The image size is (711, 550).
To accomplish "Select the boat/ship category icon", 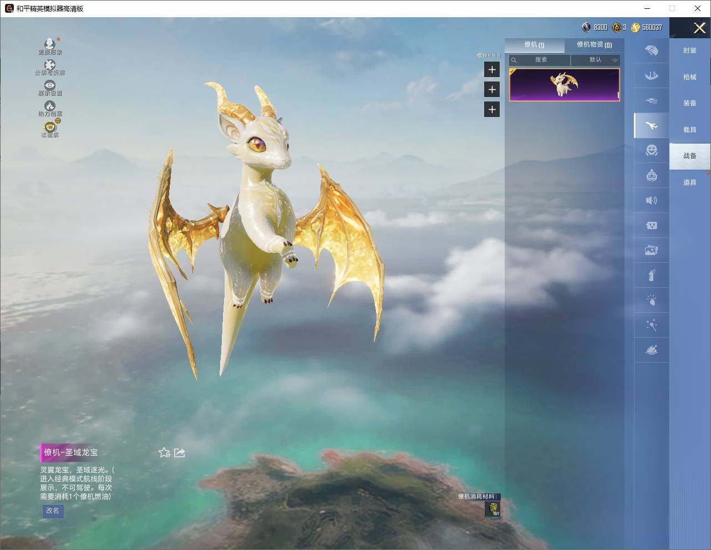I will (652, 75).
